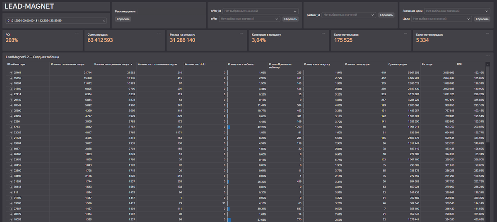The height and width of the screenshot is (222, 497).
Task: Click the 63 412 593 sales sum value
Action: coord(100,40)
